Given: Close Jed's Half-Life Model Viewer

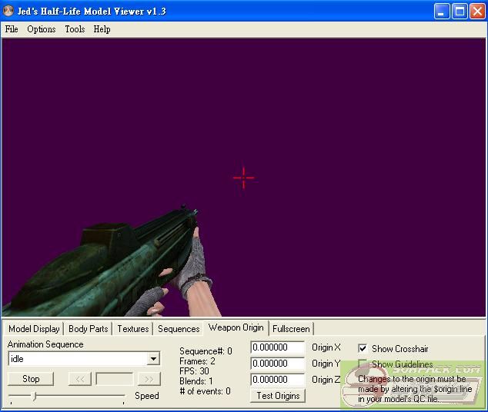Looking at the screenshot, I should (x=476, y=11).
